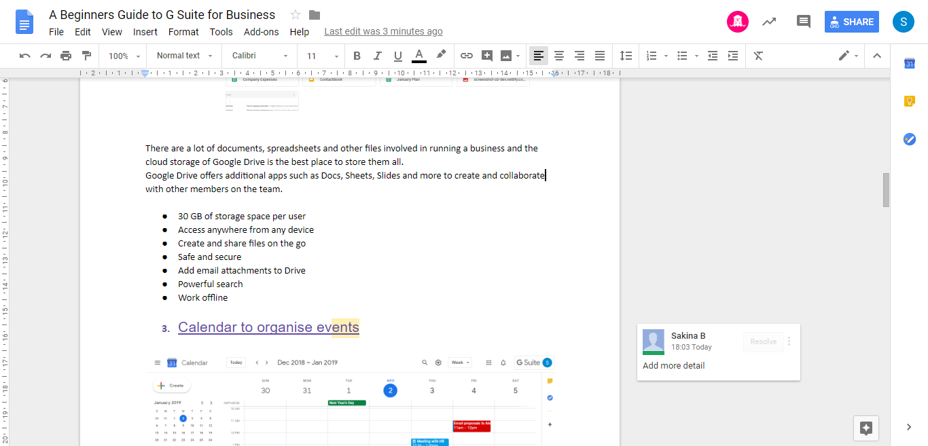
Task: Click the Add more detail comment
Action: [x=674, y=365]
